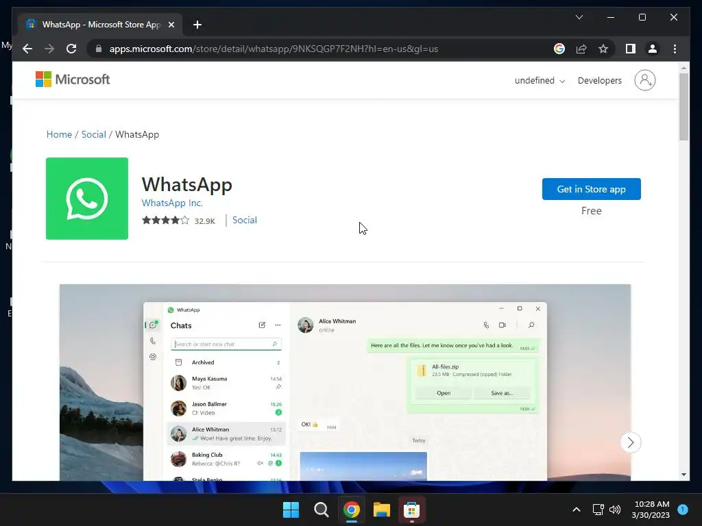Expand the undefined dropdown menu
Screen dimensions: 702x526
pyautogui.click(x=540, y=81)
